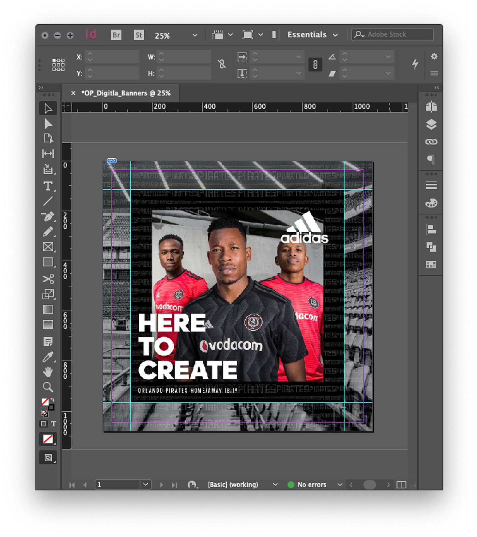
Task: Open the page number dropdown
Action: [x=145, y=484]
